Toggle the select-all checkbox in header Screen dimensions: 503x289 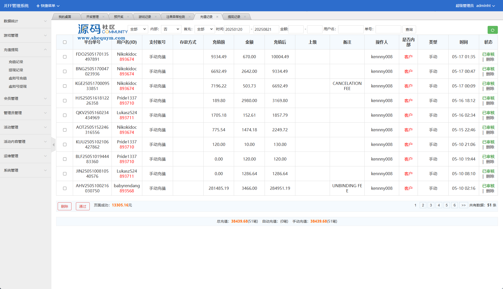[x=65, y=42]
